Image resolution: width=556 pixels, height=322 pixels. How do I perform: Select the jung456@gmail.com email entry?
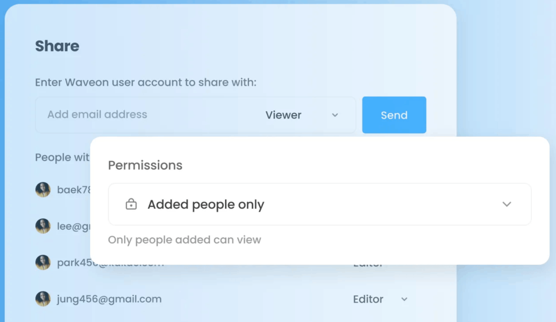[109, 299]
